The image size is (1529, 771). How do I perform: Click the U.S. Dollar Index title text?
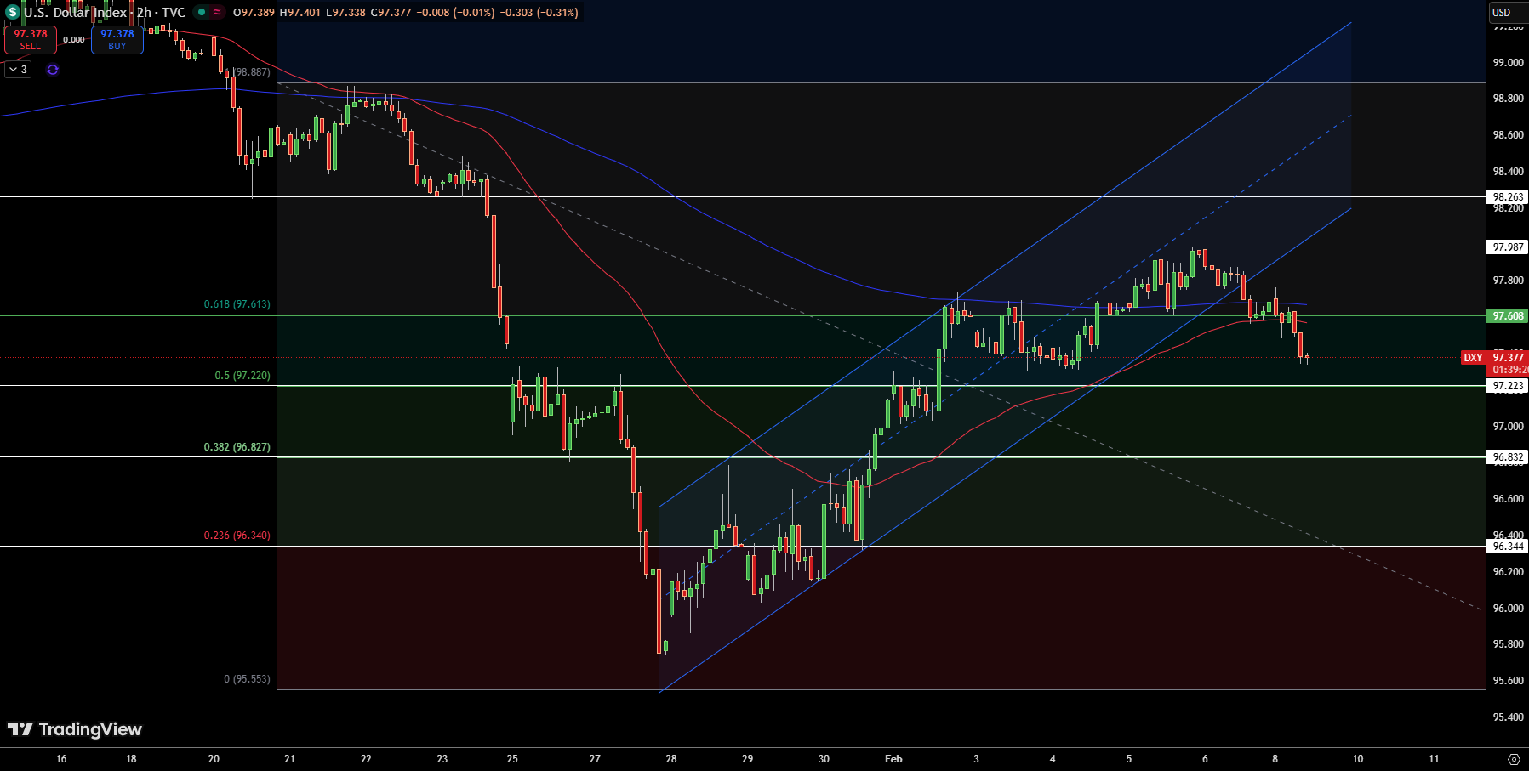tap(76, 12)
